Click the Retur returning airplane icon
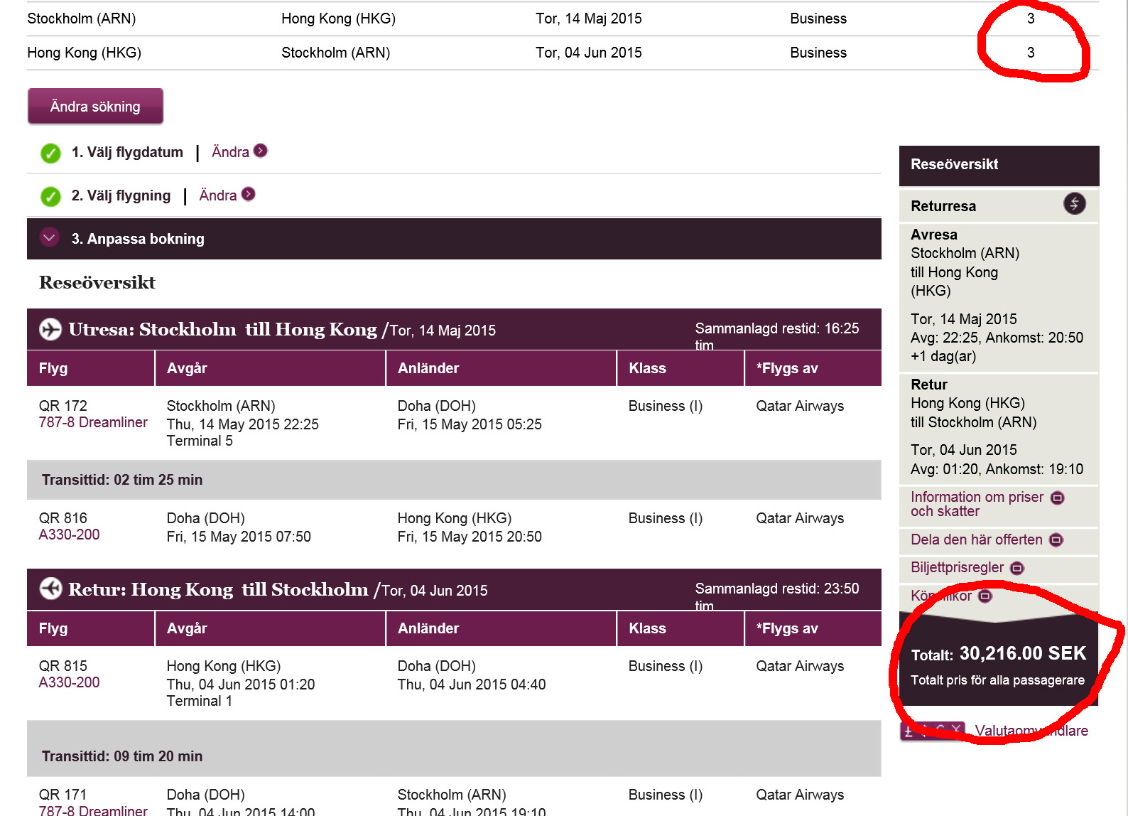The image size is (1128, 816). tap(50, 589)
